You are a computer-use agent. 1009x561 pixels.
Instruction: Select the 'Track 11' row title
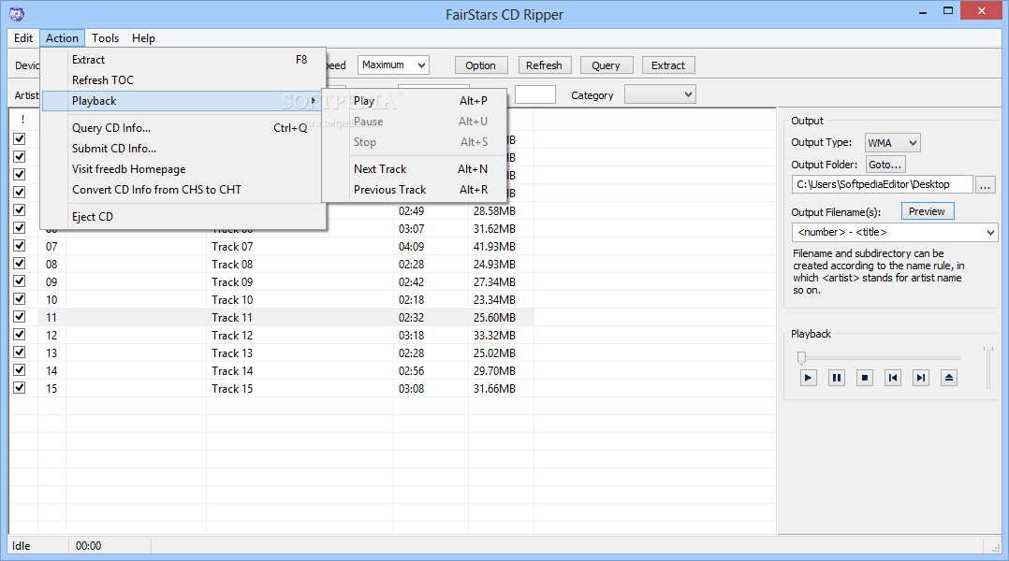point(232,318)
